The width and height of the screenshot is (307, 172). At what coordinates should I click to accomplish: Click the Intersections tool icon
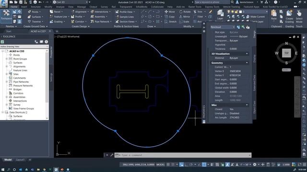click(92, 11)
